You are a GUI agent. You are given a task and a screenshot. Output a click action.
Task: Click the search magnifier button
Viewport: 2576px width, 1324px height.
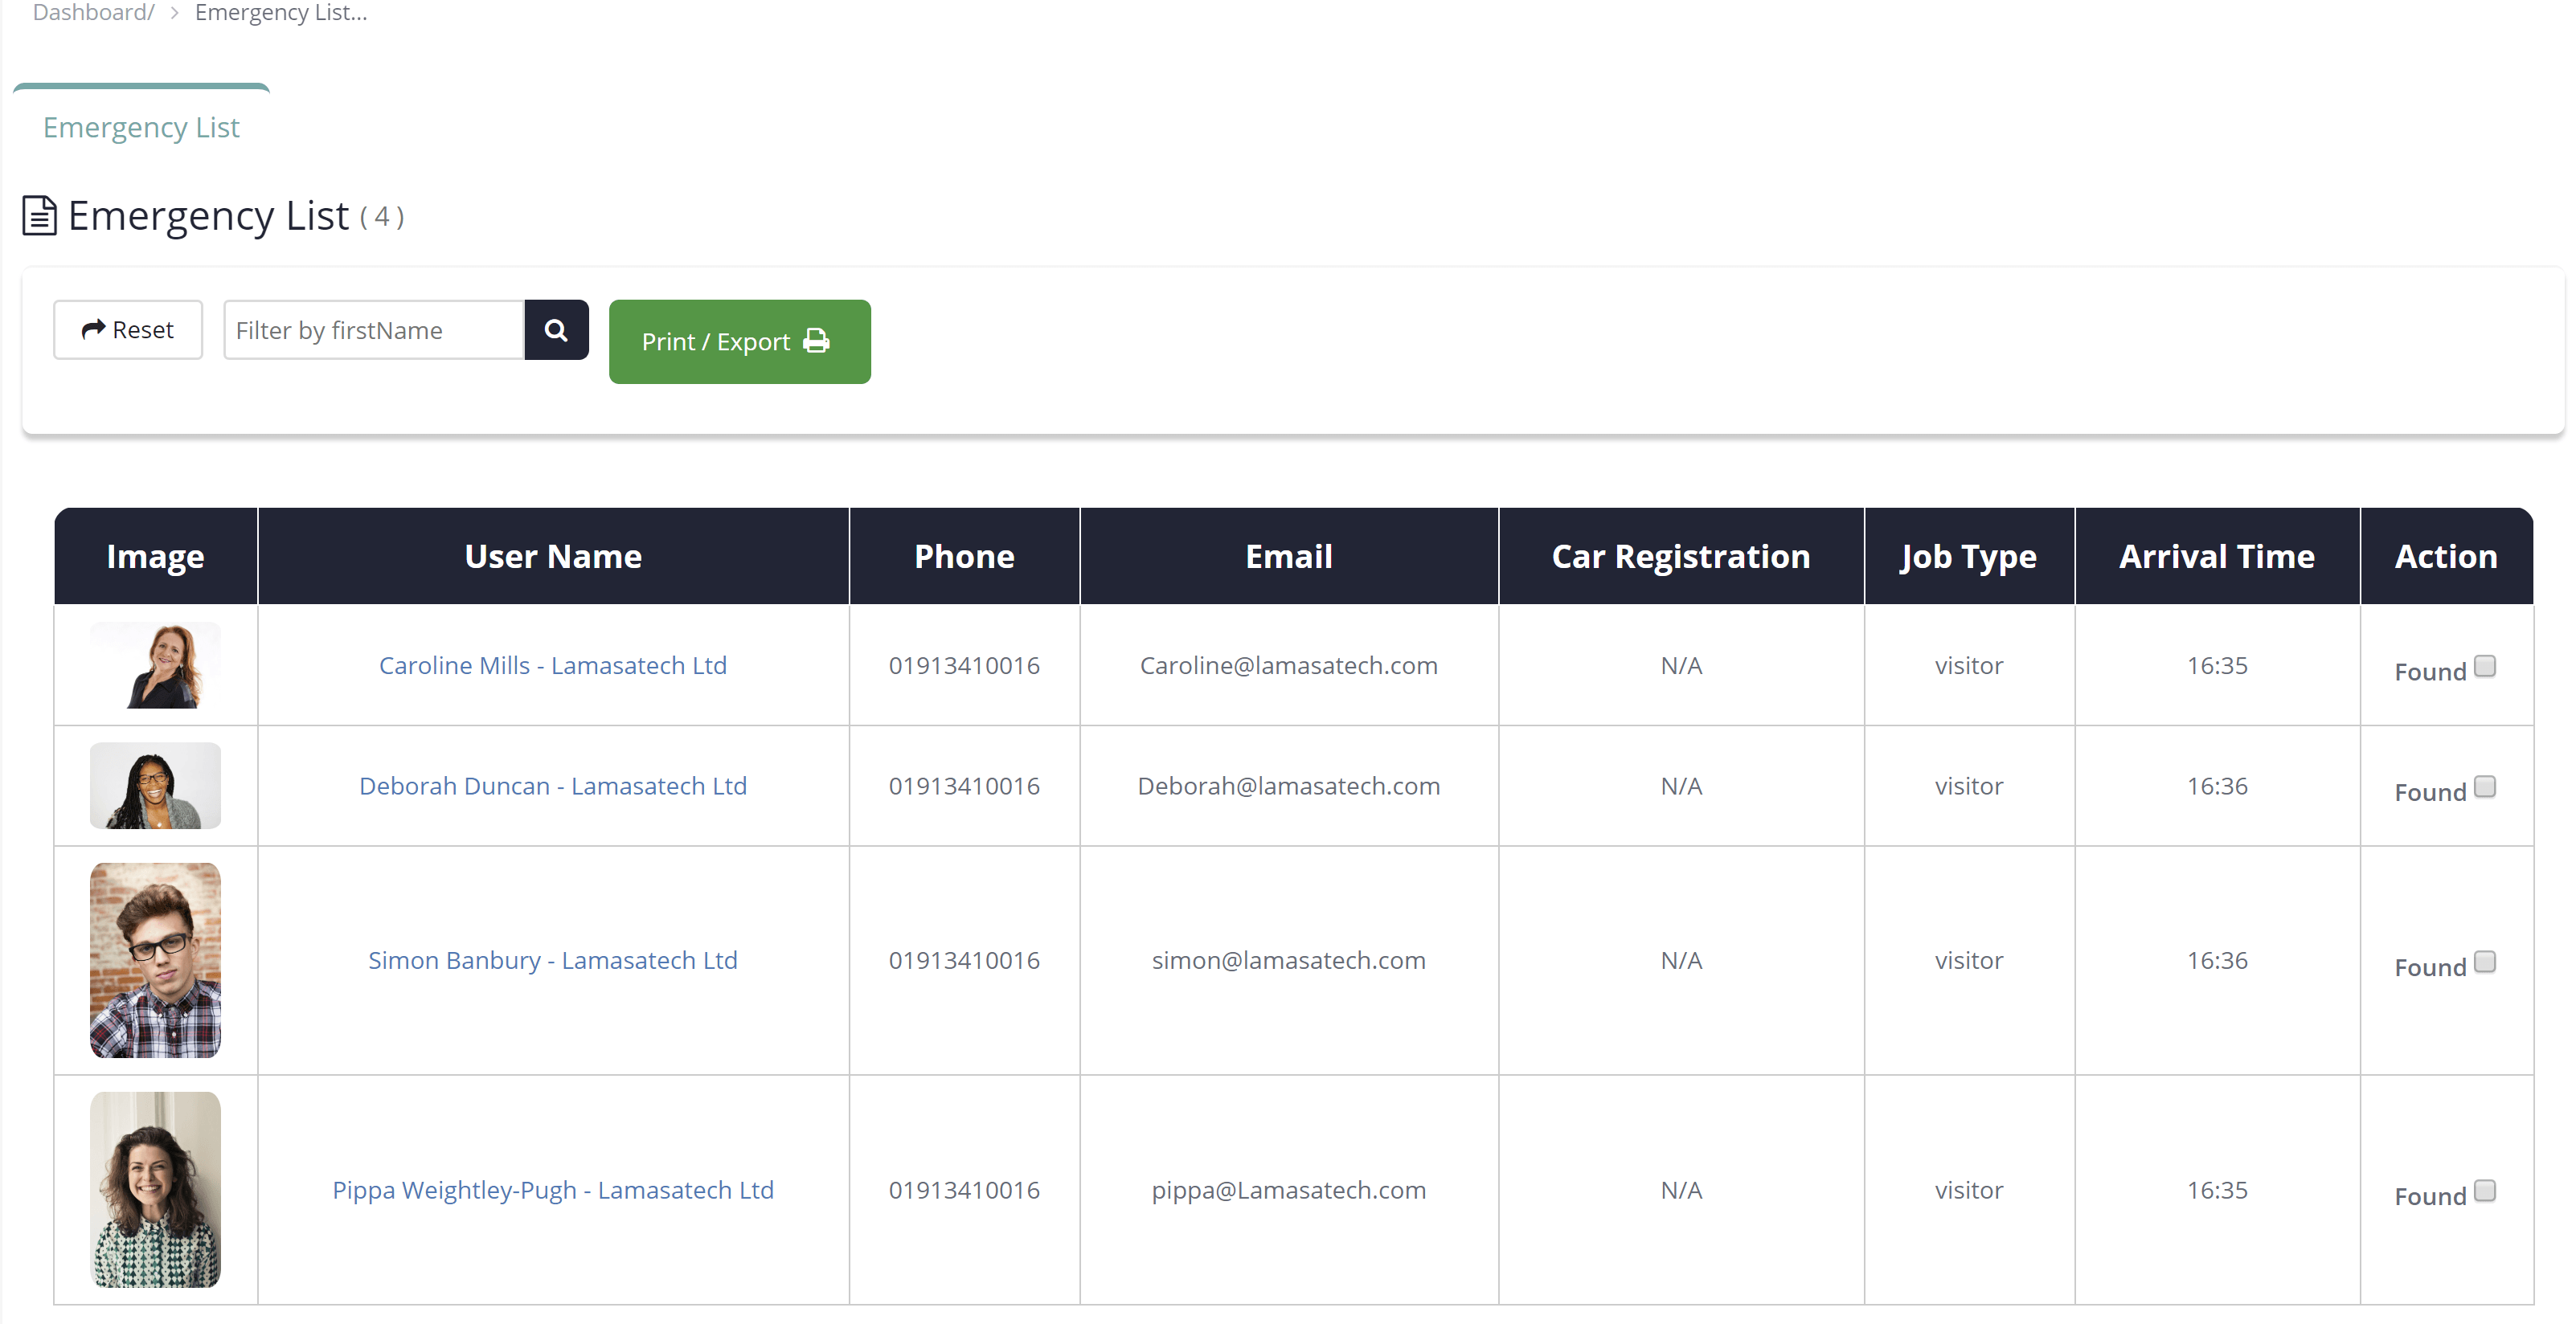(556, 329)
